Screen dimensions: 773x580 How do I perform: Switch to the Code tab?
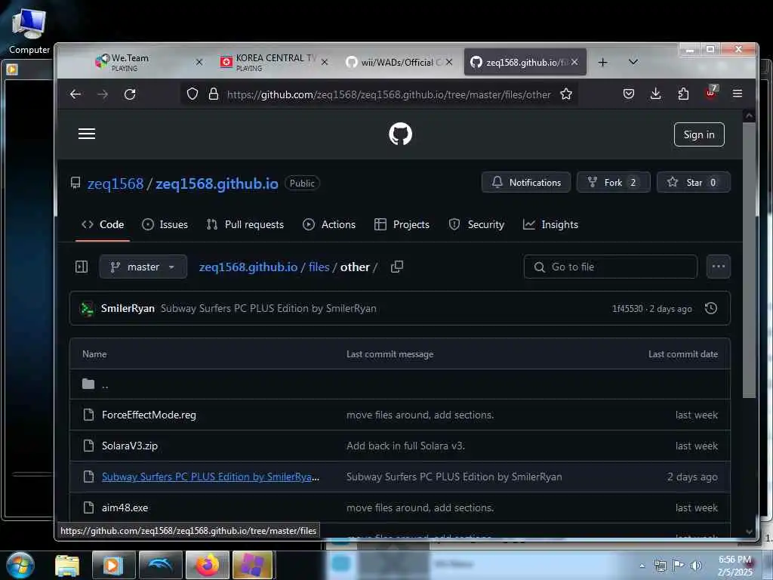103,224
